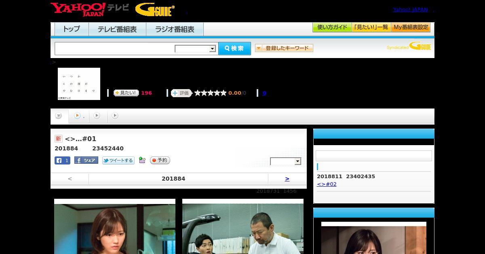
Task: Follow the Yahoo! JAPAN link at top right
Action: tap(410, 10)
